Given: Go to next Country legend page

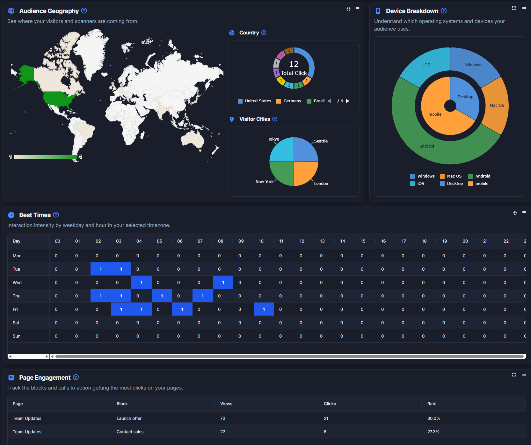Looking at the screenshot, I should 348,101.
